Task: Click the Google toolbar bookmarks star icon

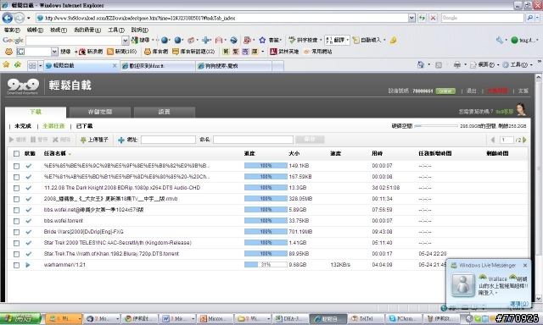Action: pos(262,40)
